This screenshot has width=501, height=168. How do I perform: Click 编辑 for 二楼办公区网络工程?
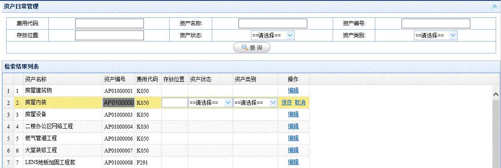[x=293, y=126]
